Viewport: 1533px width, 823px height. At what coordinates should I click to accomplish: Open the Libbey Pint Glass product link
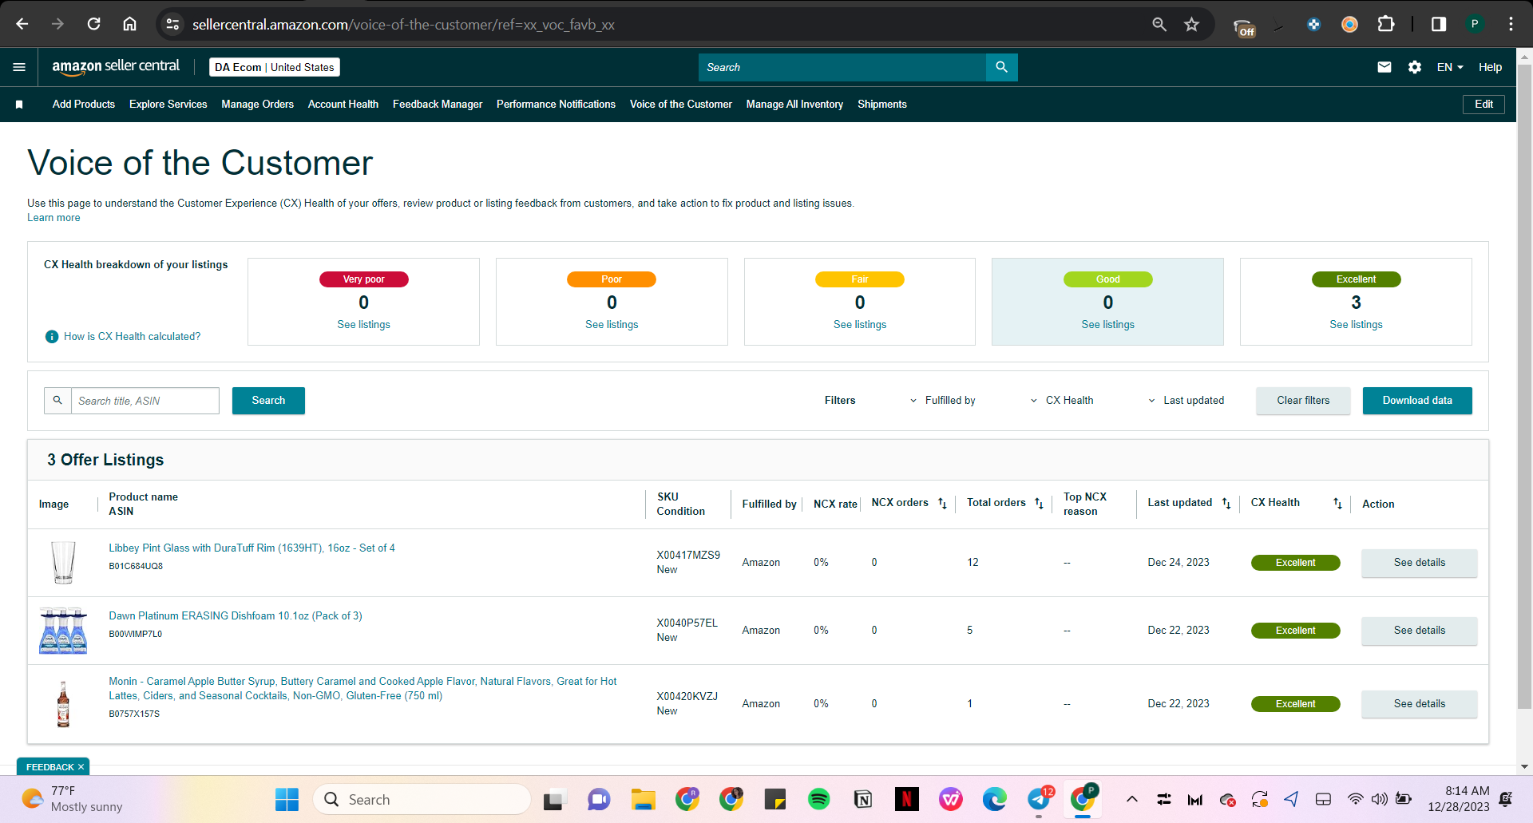252,548
